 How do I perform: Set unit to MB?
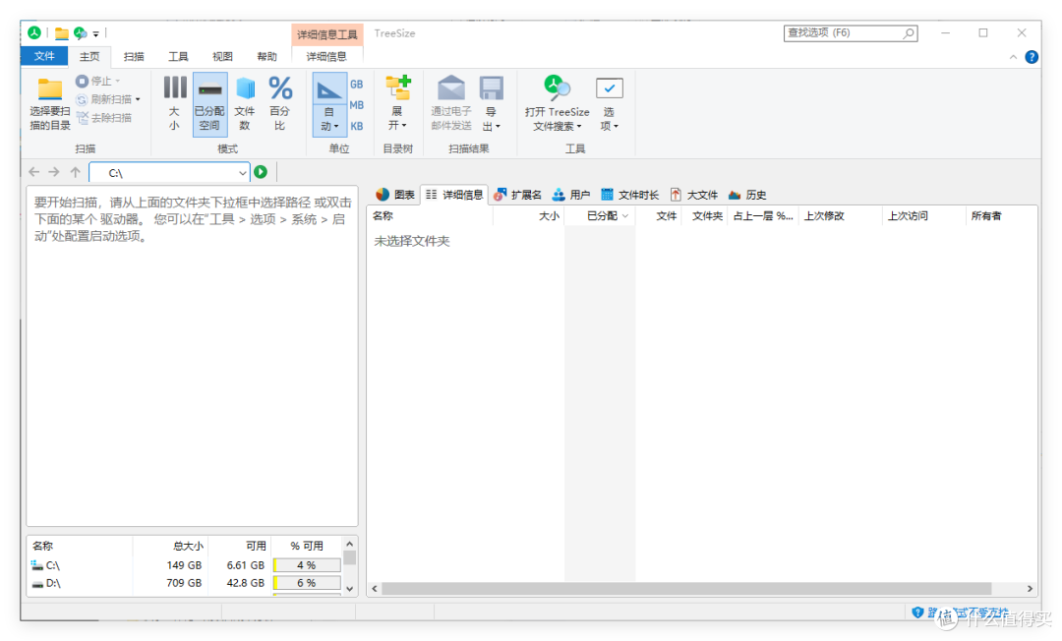356,105
